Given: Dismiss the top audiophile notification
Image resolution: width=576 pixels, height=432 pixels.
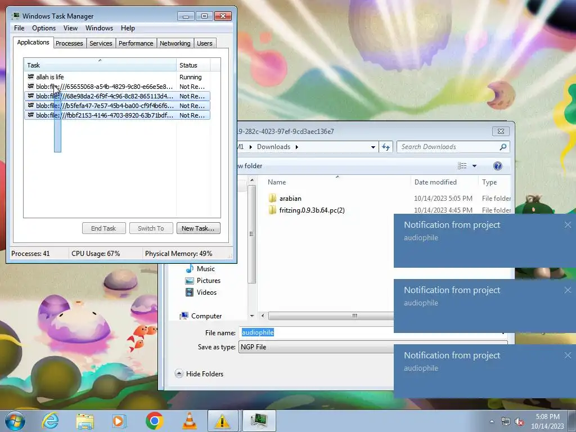Looking at the screenshot, I should [568, 225].
